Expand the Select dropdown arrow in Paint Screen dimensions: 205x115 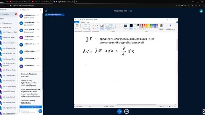[86, 29]
